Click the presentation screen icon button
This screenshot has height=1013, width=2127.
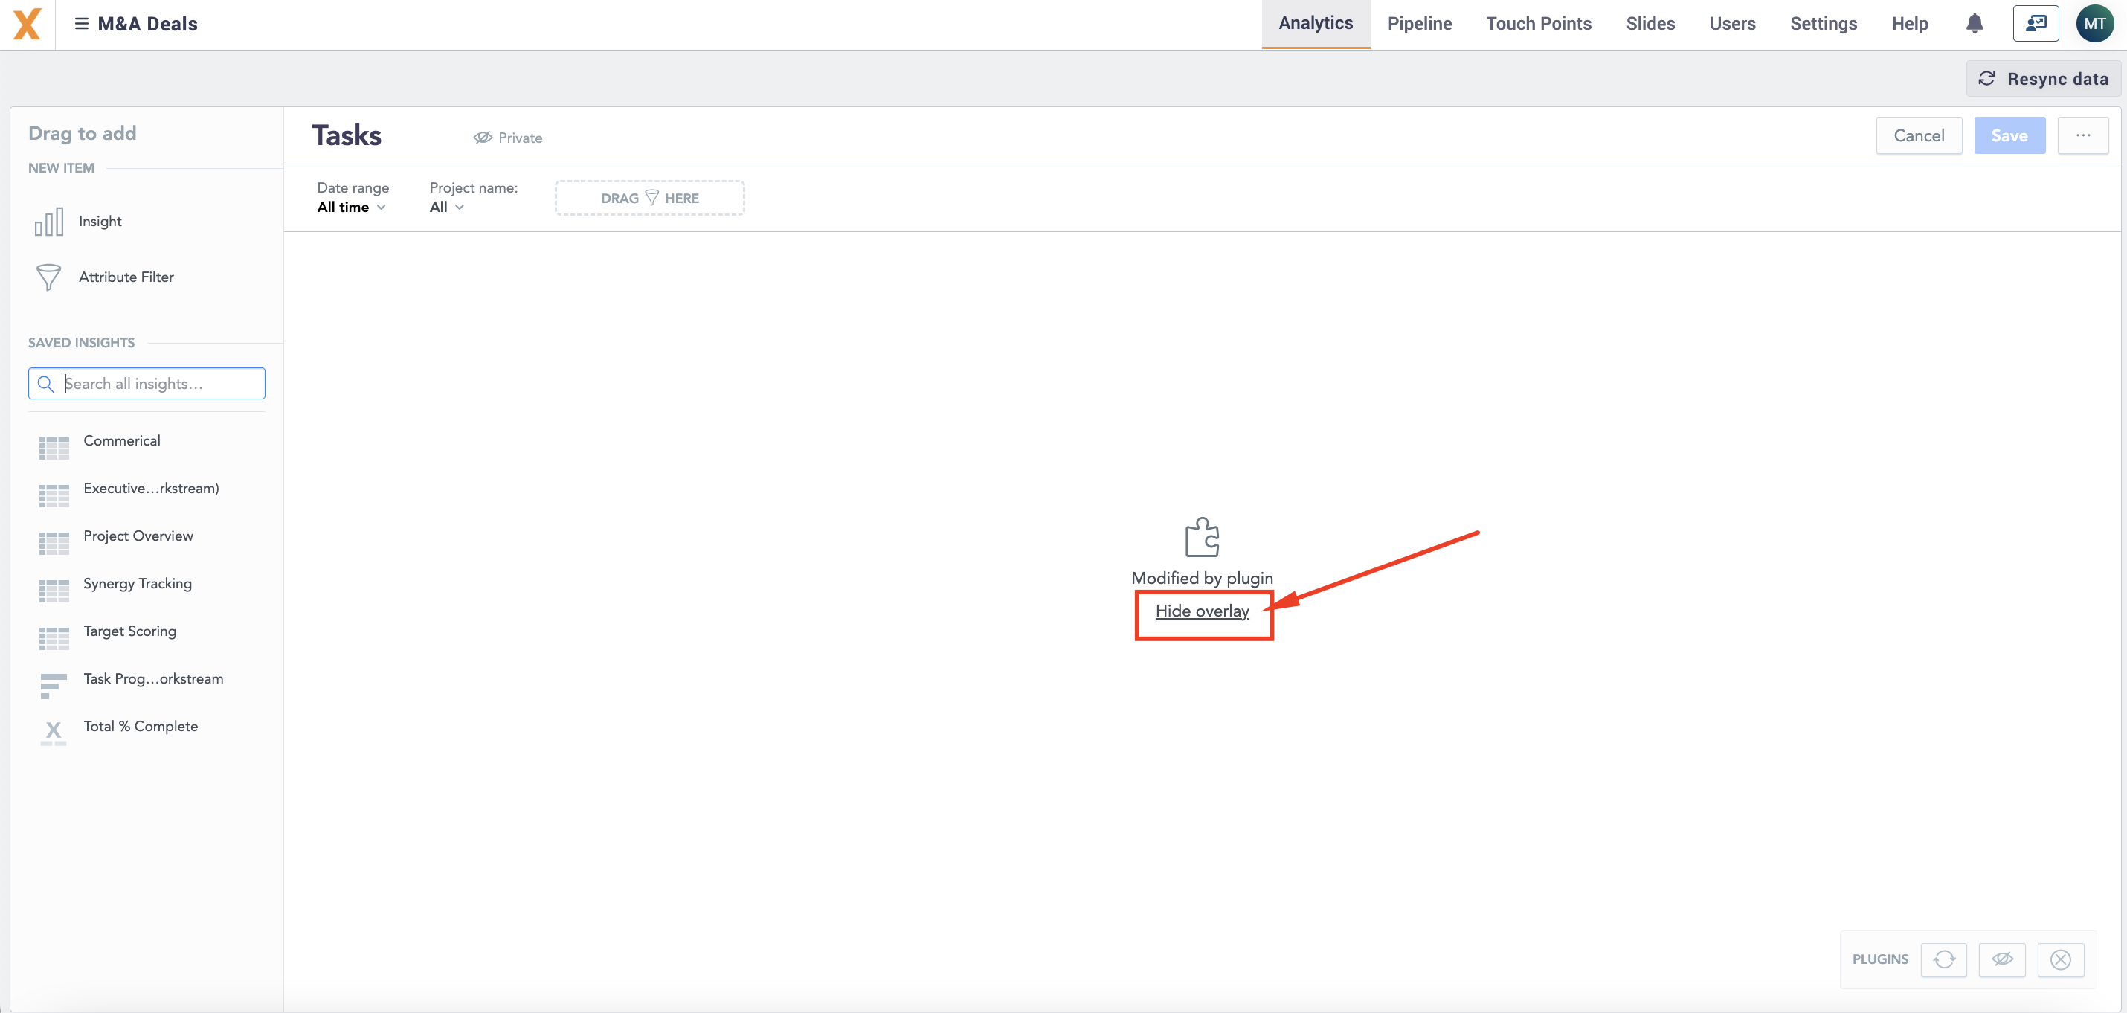tap(2036, 23)
